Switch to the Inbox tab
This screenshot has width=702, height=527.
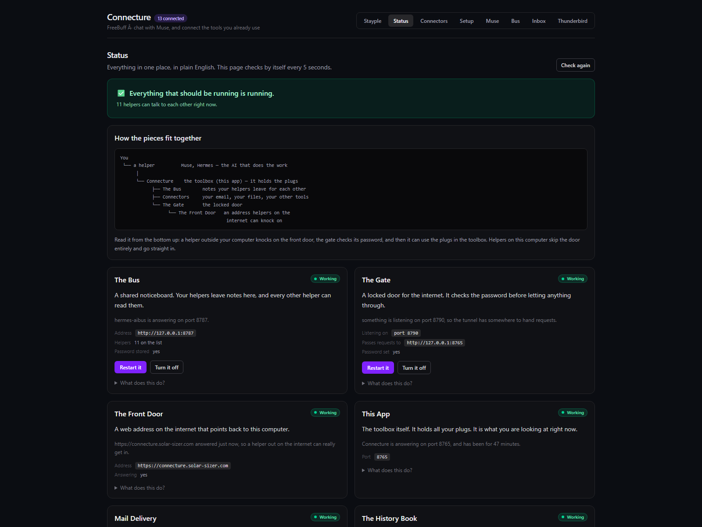[x=539, y=21]
